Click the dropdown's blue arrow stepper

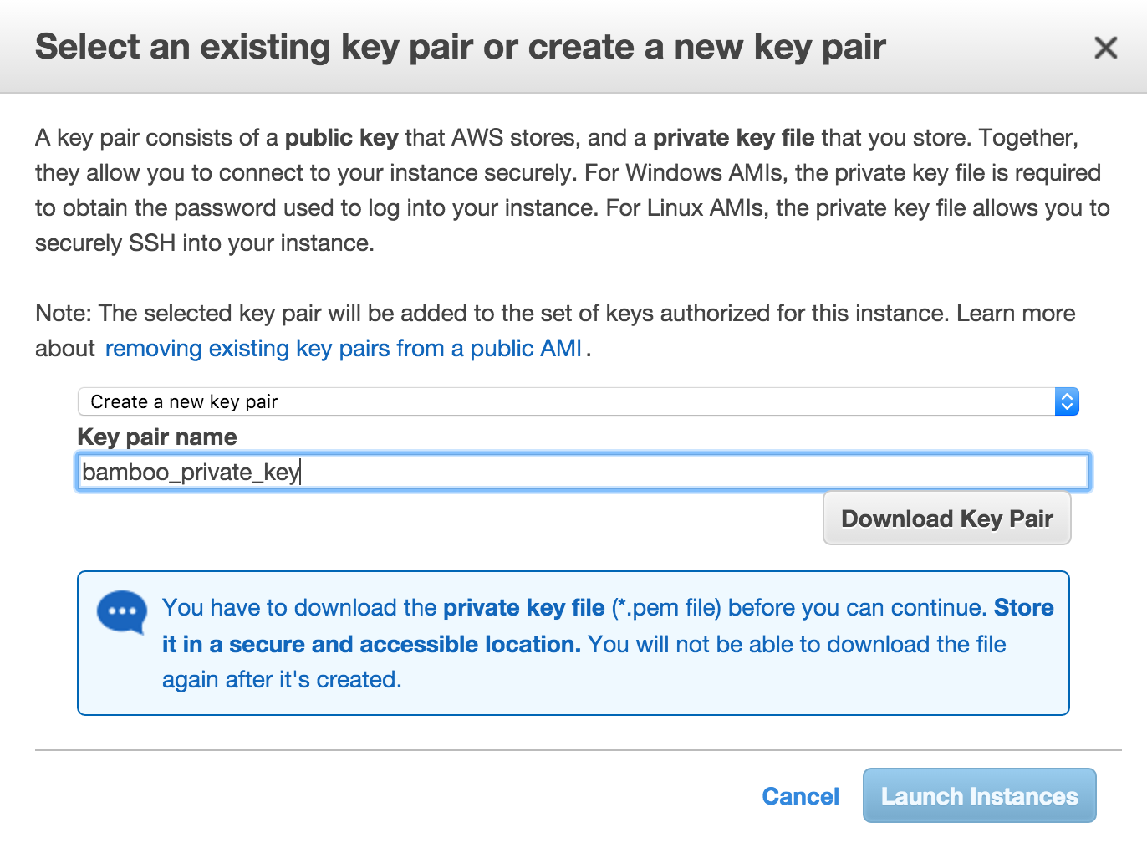point(1067,401)
